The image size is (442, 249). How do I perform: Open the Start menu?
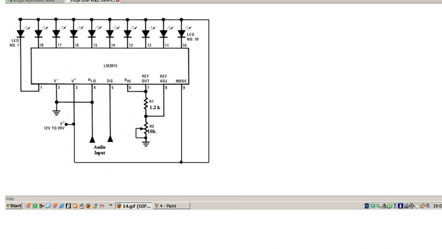pyautogui.click(x=14, y=206)
